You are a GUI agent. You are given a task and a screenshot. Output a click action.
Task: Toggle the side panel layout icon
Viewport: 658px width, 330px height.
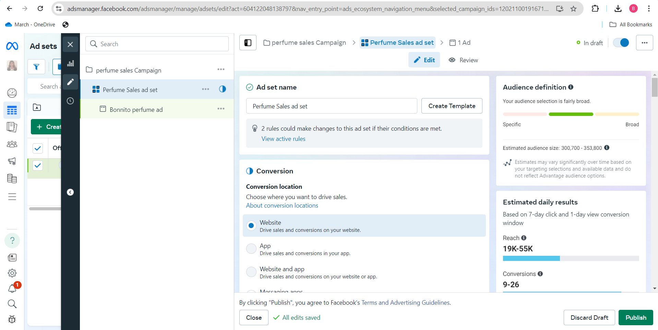(248, 43)
